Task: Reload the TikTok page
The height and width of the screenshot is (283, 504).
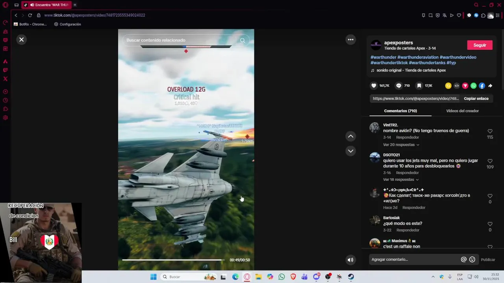Action: click(x=30, y=15)
